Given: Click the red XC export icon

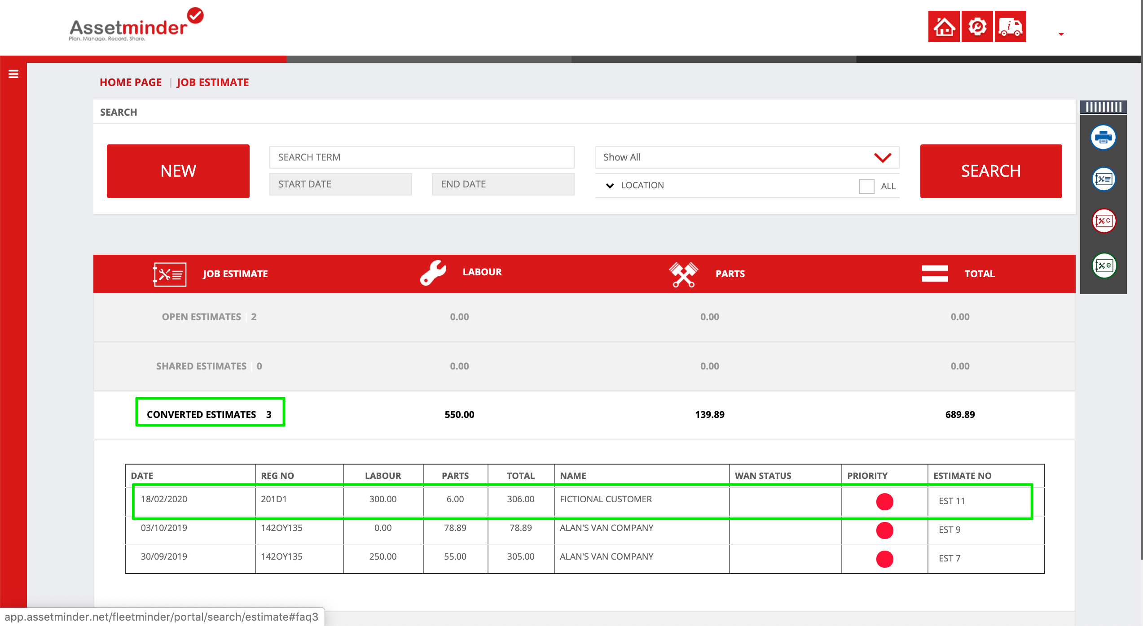Looking at the screenshot, I should coord(1103,221).
